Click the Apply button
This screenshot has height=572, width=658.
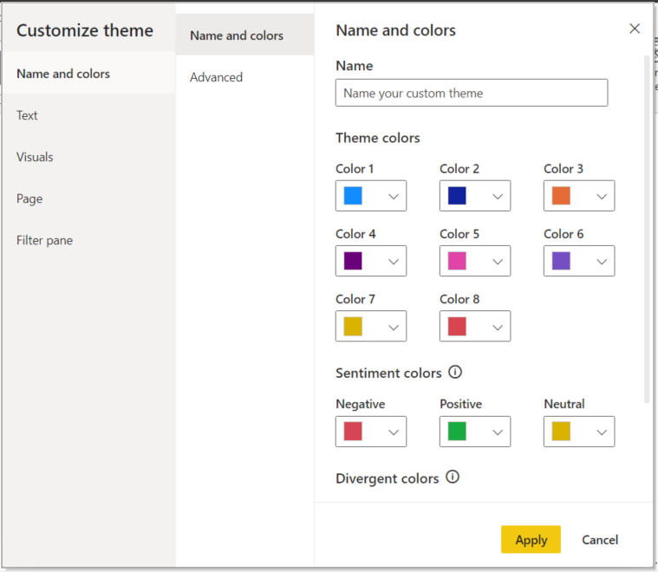click(531, 539)
